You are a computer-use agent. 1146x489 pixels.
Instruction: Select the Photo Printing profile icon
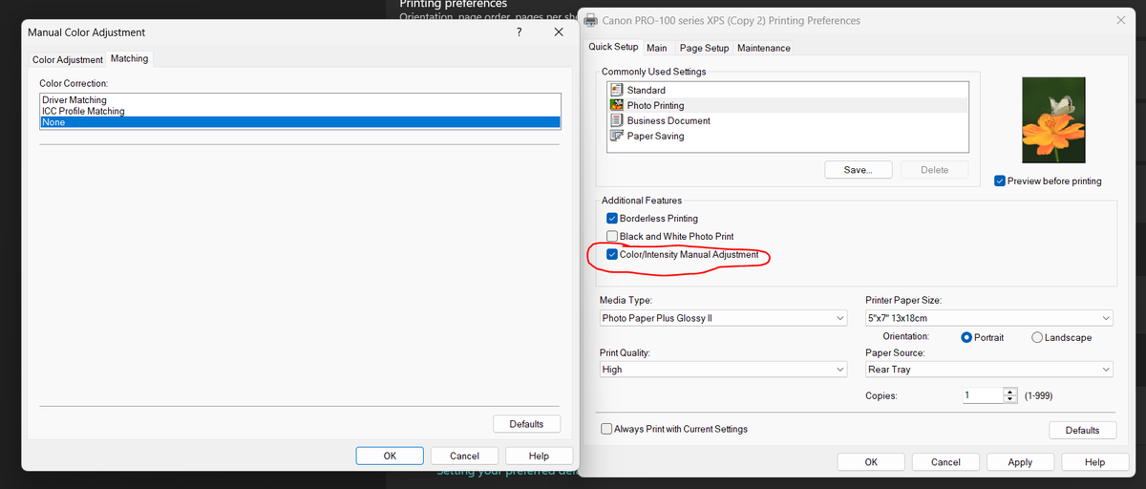pyautogui.click(x=616, y=105)
